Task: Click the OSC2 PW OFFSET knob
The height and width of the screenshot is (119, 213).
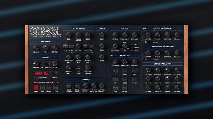Action: tap(88, 68)
